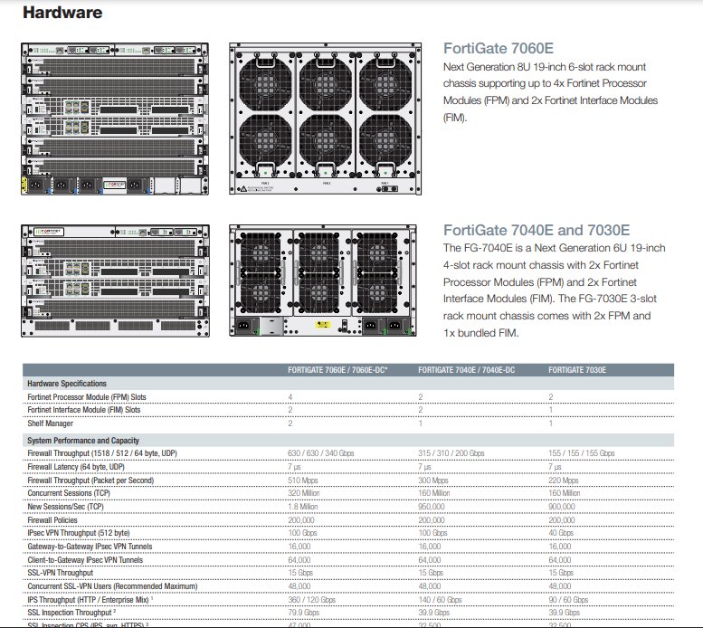Select the "FORTIGATE 7030E" column header
This screenshot has height=628, width=703.
(x=577, y=370)
